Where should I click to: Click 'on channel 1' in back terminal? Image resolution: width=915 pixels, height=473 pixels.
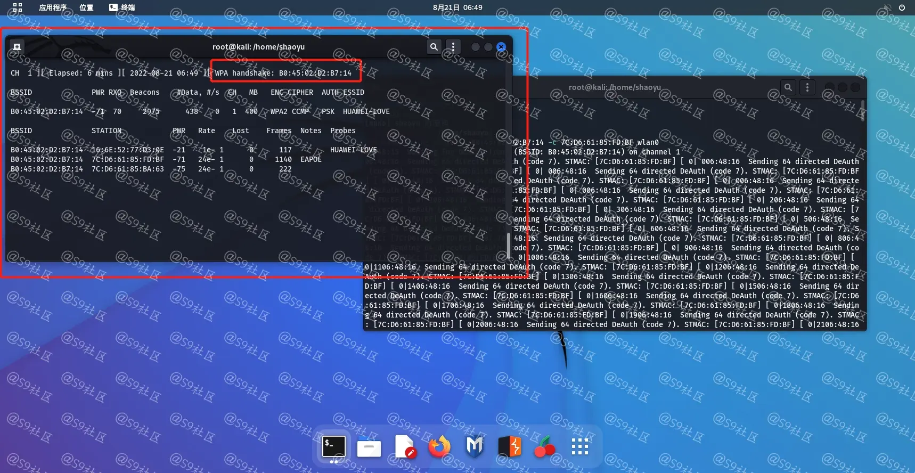tap(655, 152)
